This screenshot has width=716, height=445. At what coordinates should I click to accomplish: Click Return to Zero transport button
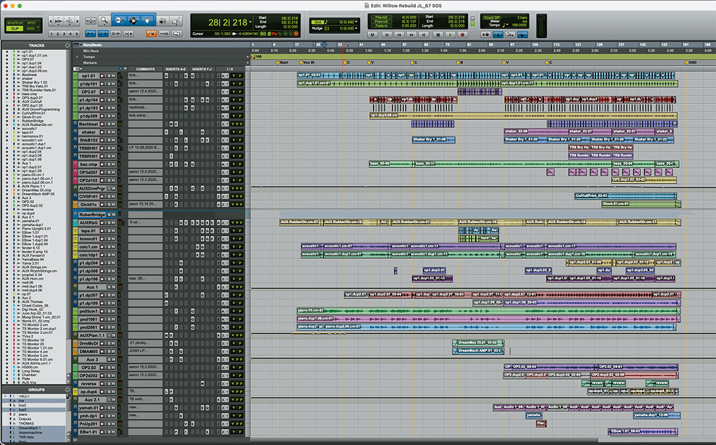386,35
